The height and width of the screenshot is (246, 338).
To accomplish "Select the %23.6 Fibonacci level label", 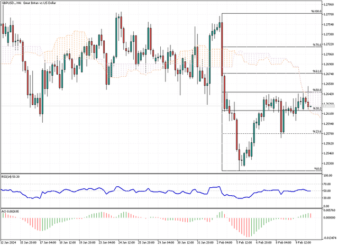I will click(x=317, y=131).
